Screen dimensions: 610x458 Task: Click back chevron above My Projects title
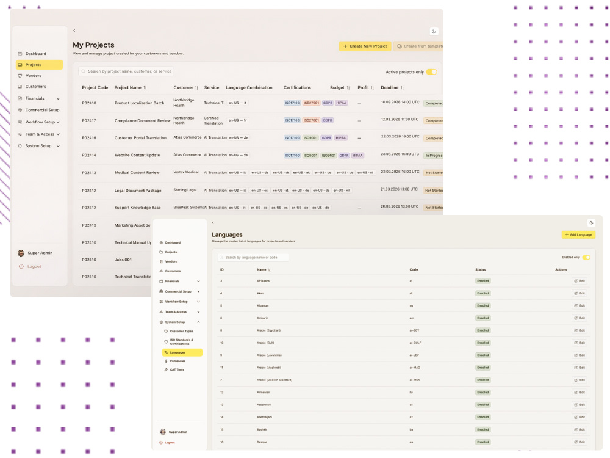tap(74, 31)
